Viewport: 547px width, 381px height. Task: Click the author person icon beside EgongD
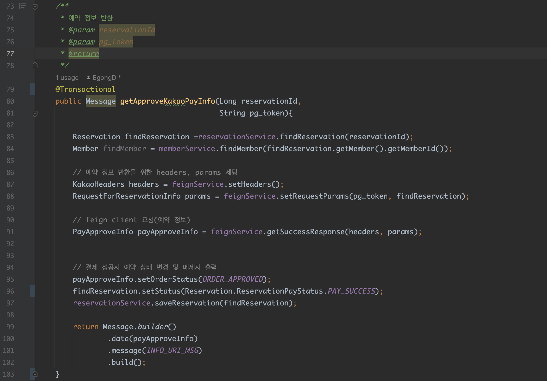pos(88,78)
